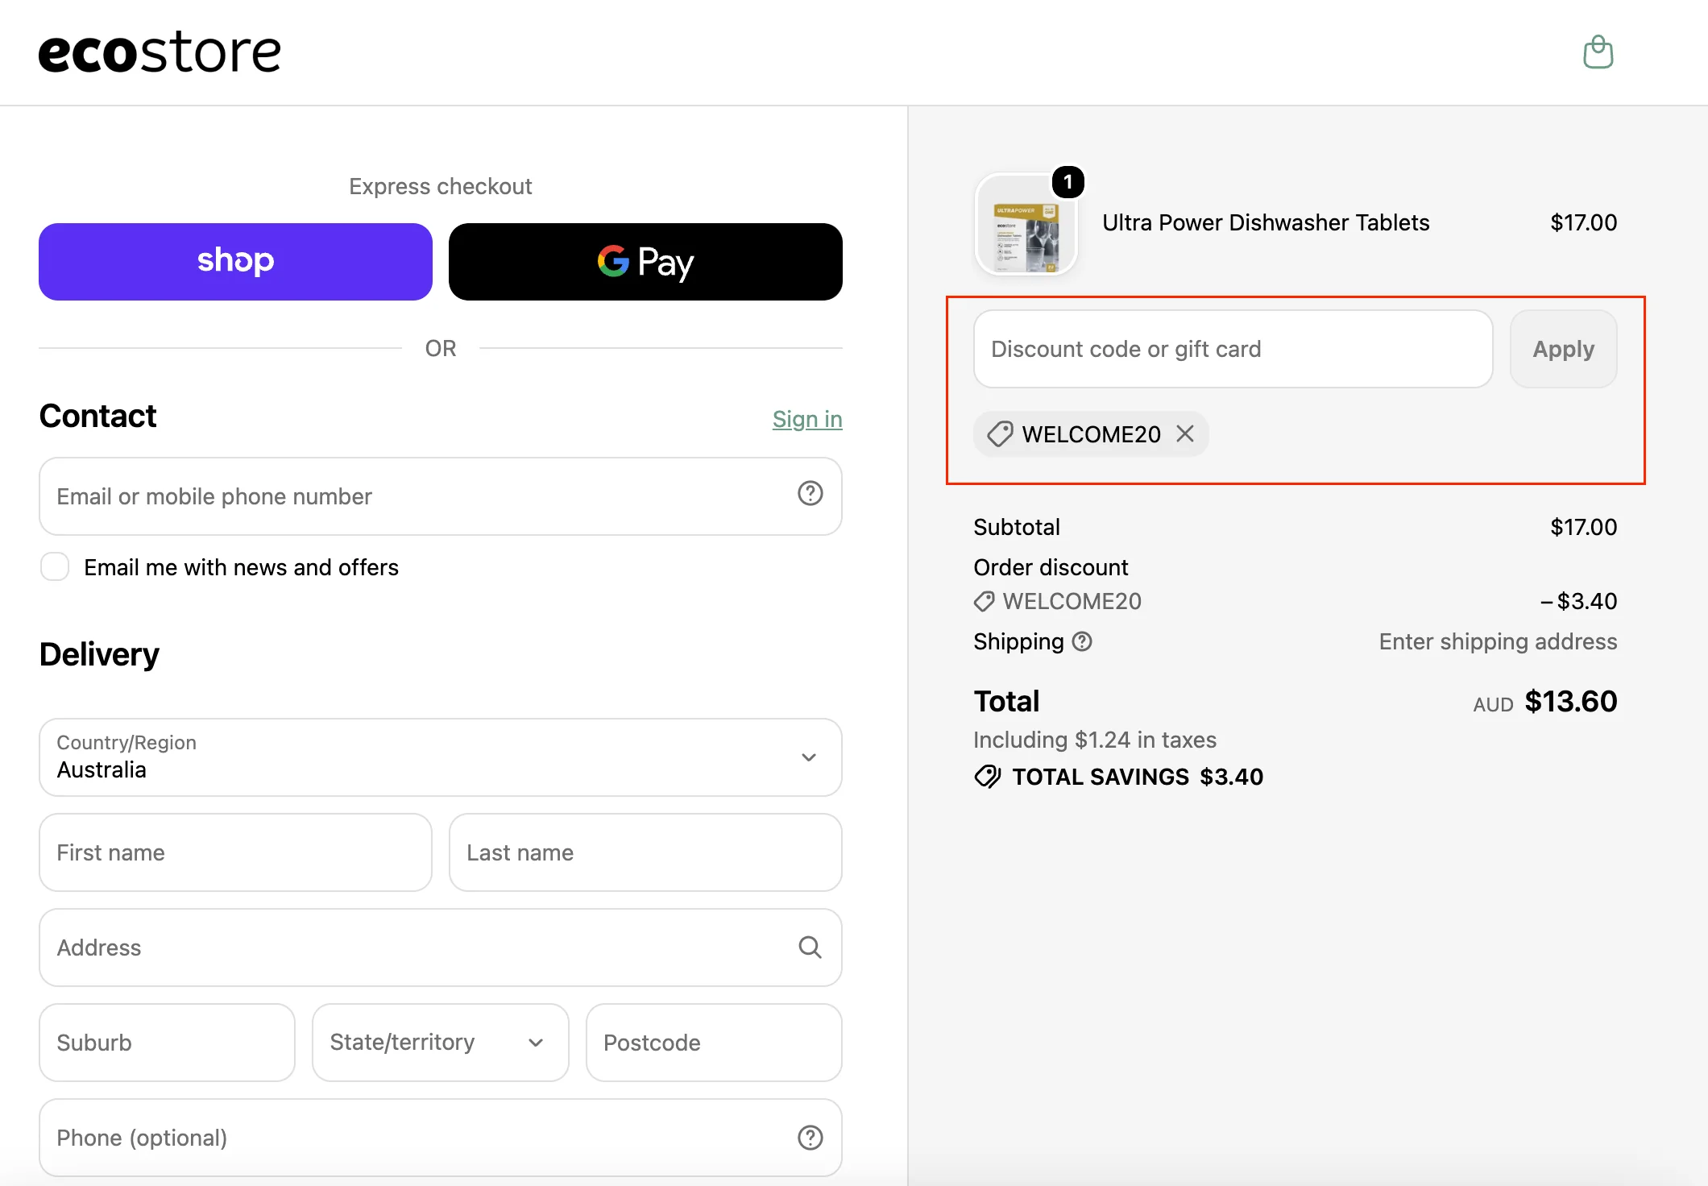Click the address search magnifier icon
The image size is (1708, 1186).
pyautogui.click(x=810, y=948)
